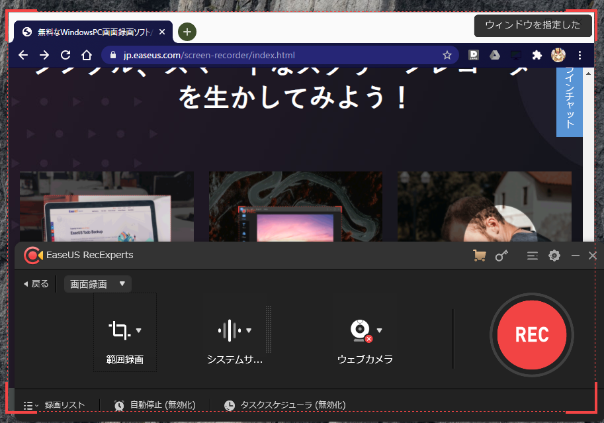Click the scrollbar up arrow on the webpage

coord(588,73)
